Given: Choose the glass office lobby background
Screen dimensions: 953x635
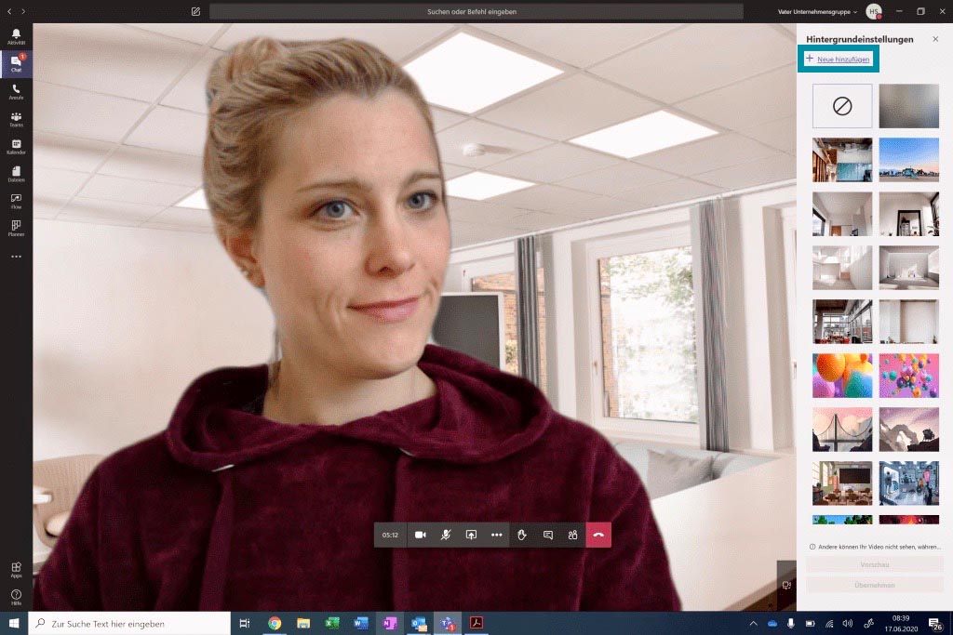Looking at the screenshot, I should (841, 160).
